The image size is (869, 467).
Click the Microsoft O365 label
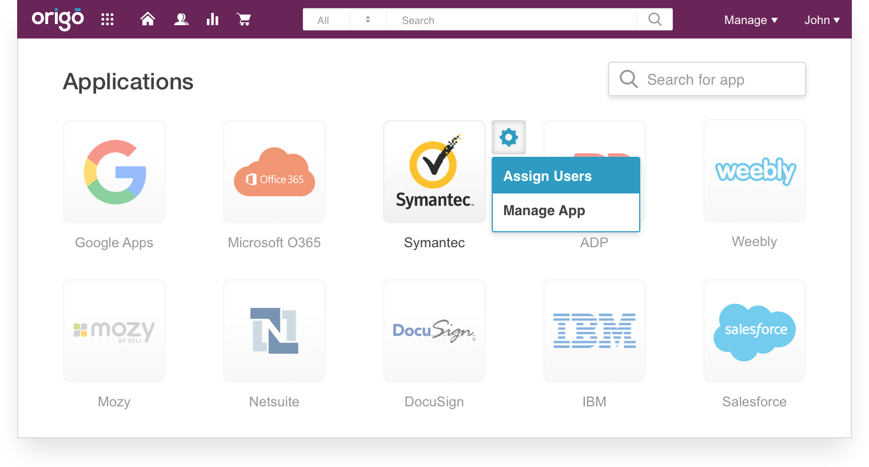pyautogui.click(x=274, y=243)
